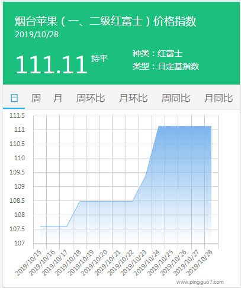Image resolution: width=241 pixels, height=288 pixels.
Task: Open the 月环比 tab
Action: [x=133, y=98]
